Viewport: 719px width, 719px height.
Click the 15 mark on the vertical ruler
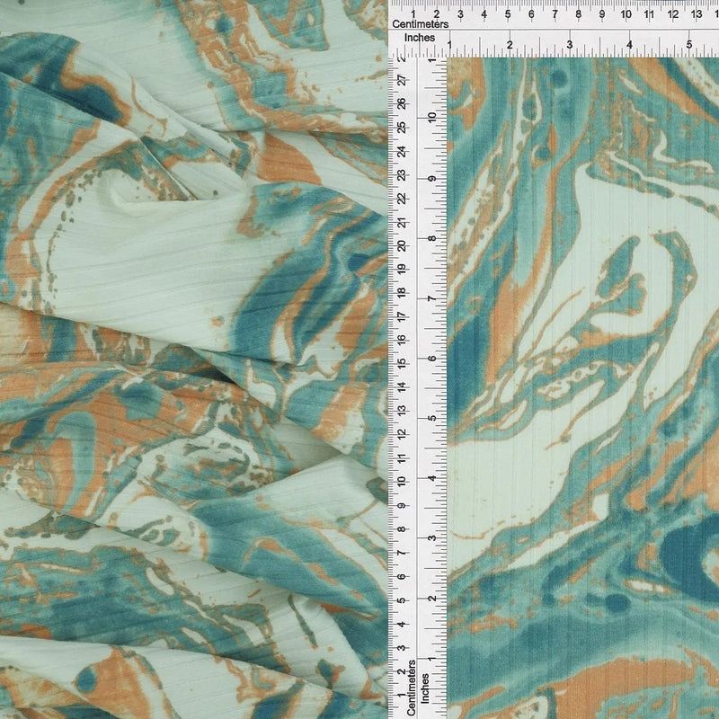pyautogui.click(x=402, y=363)
